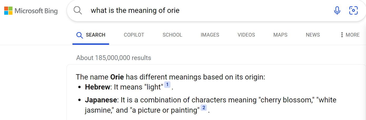Click the Microsoft Bing logo
The image size is (366, 120).
[x=31, y=11]
